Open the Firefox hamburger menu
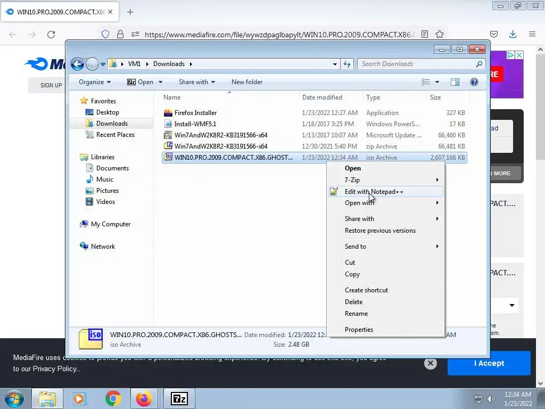 pos(532,34)
